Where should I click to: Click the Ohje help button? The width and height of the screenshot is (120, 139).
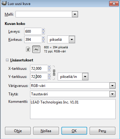click(18, 131)
